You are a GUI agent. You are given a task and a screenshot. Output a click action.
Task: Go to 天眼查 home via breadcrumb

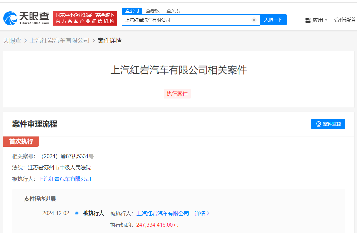pyautogui.click(x=12, y=41)
